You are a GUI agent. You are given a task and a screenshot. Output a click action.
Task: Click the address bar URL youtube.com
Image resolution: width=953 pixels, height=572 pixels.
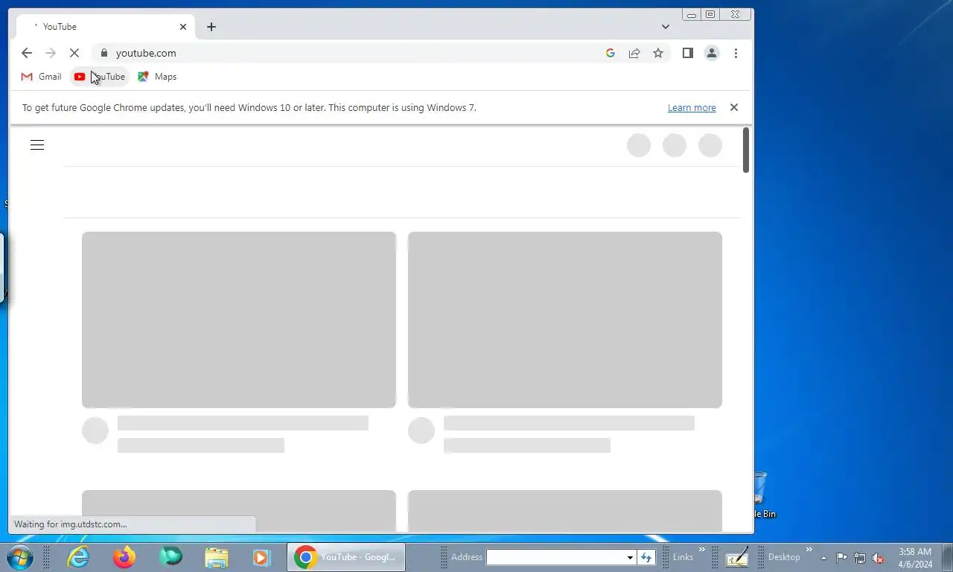pos(146,53)
